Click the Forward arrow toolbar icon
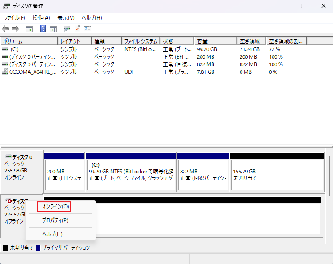 [16, 28]
